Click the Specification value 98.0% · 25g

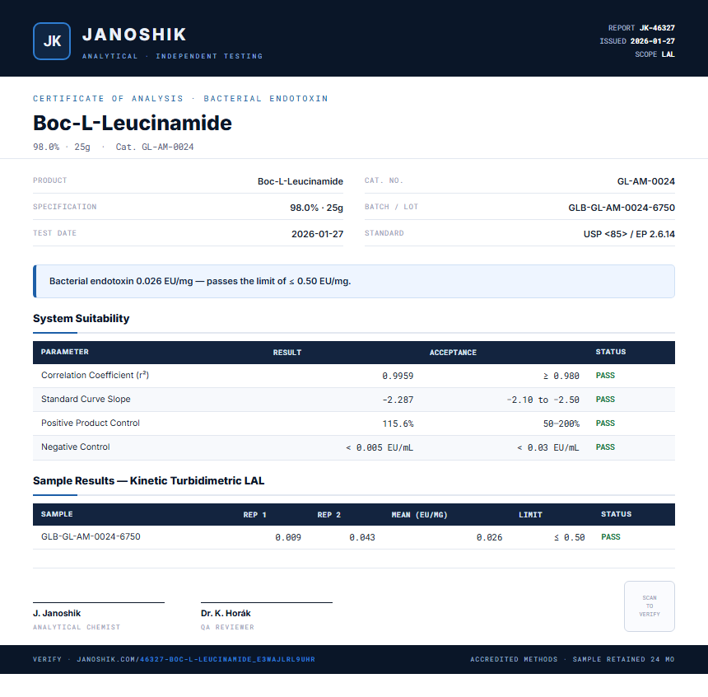pos(316,208)
